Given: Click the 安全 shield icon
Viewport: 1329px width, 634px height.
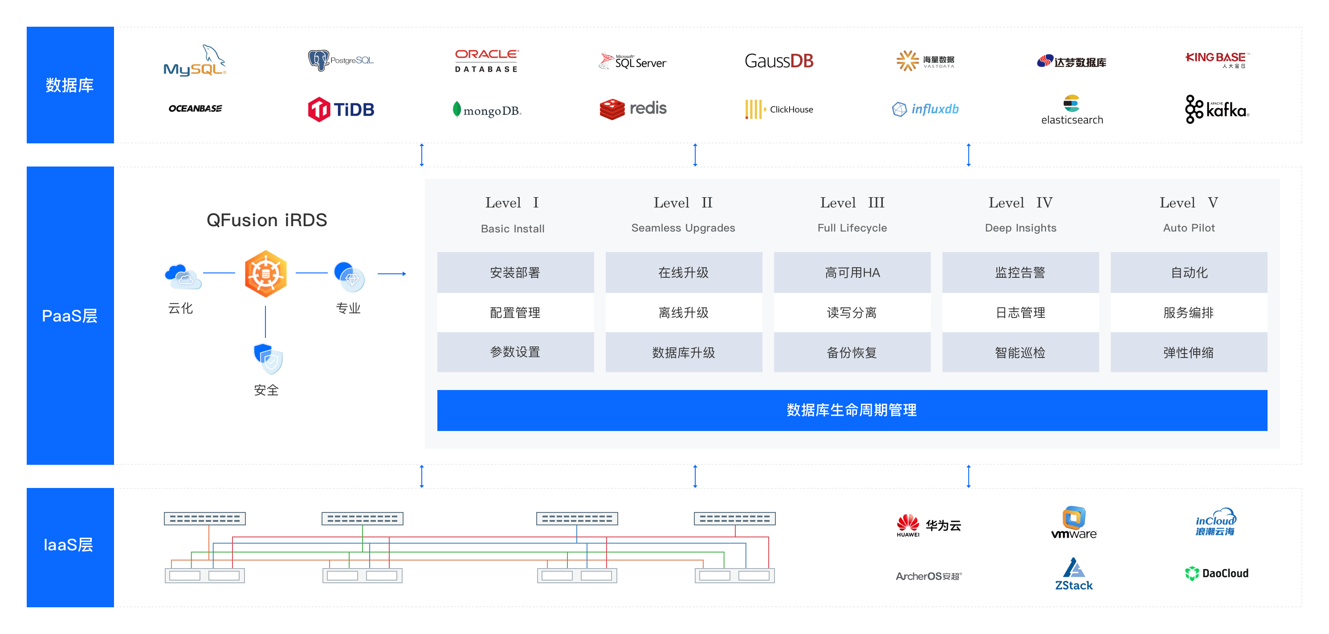Looking at the screenshot, I should pyautogui.click(x=268, y=359).
